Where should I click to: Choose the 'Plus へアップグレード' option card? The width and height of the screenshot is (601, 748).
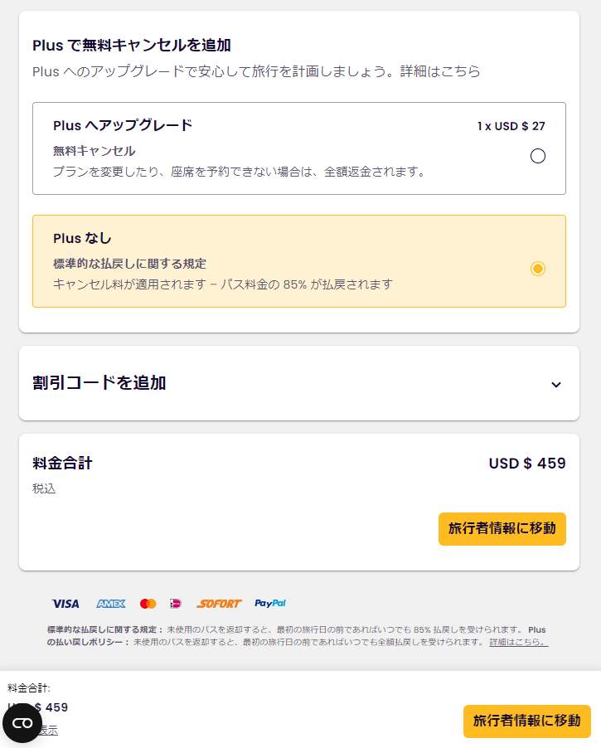click(x=249, y=149)
